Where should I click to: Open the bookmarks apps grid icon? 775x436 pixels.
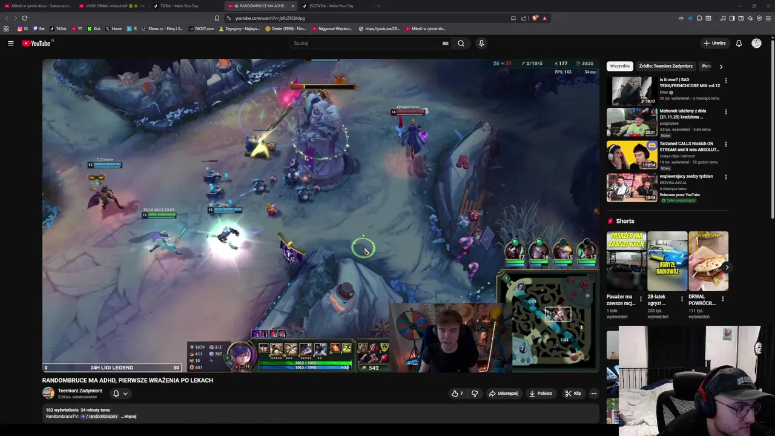click(6, 28)
